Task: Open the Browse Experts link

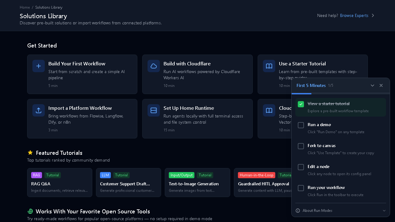Action: coord(354,15)
